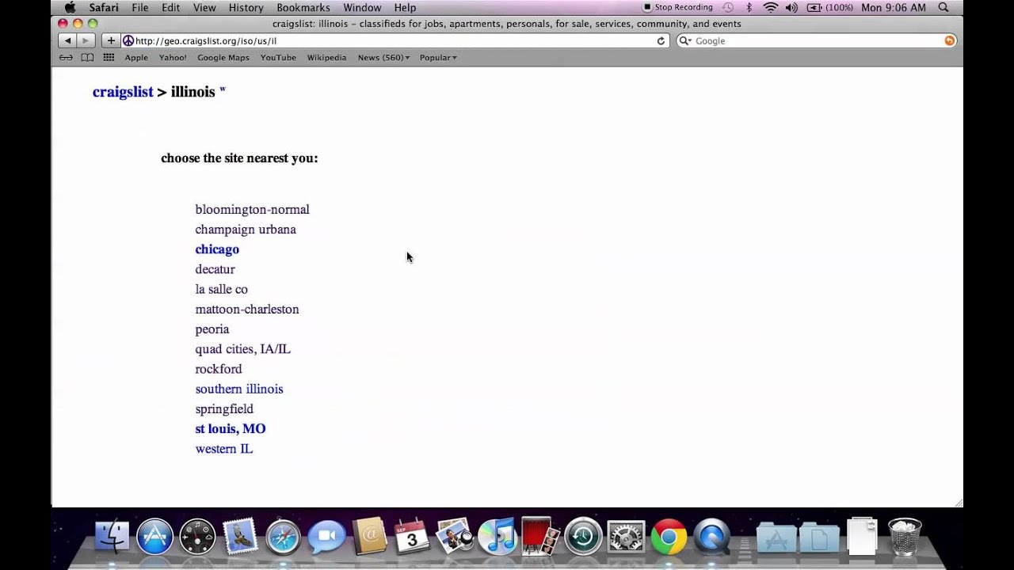The width and height of the screenshot is (1014, 570).
Task: Expand the Popular bookmarks dropdown
Action: click(x=438, y=57)
